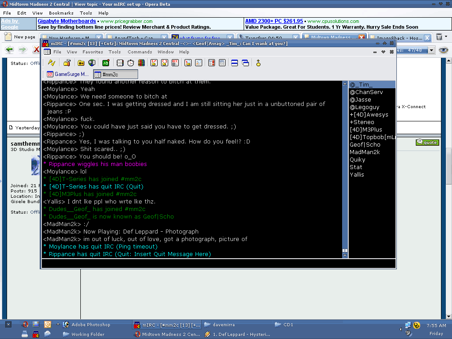
Task: Toggle Opera's eye view-mode icon
Action: (x=443, y=50)
